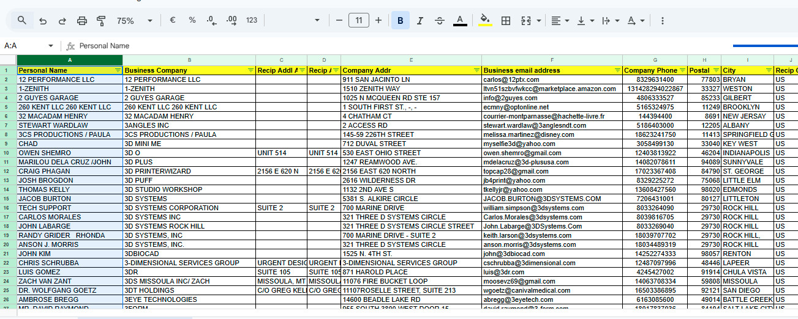Toggle italic formatting
This screenshot has height=319, width=798.
pyautogui.click(x=420, y=21)
